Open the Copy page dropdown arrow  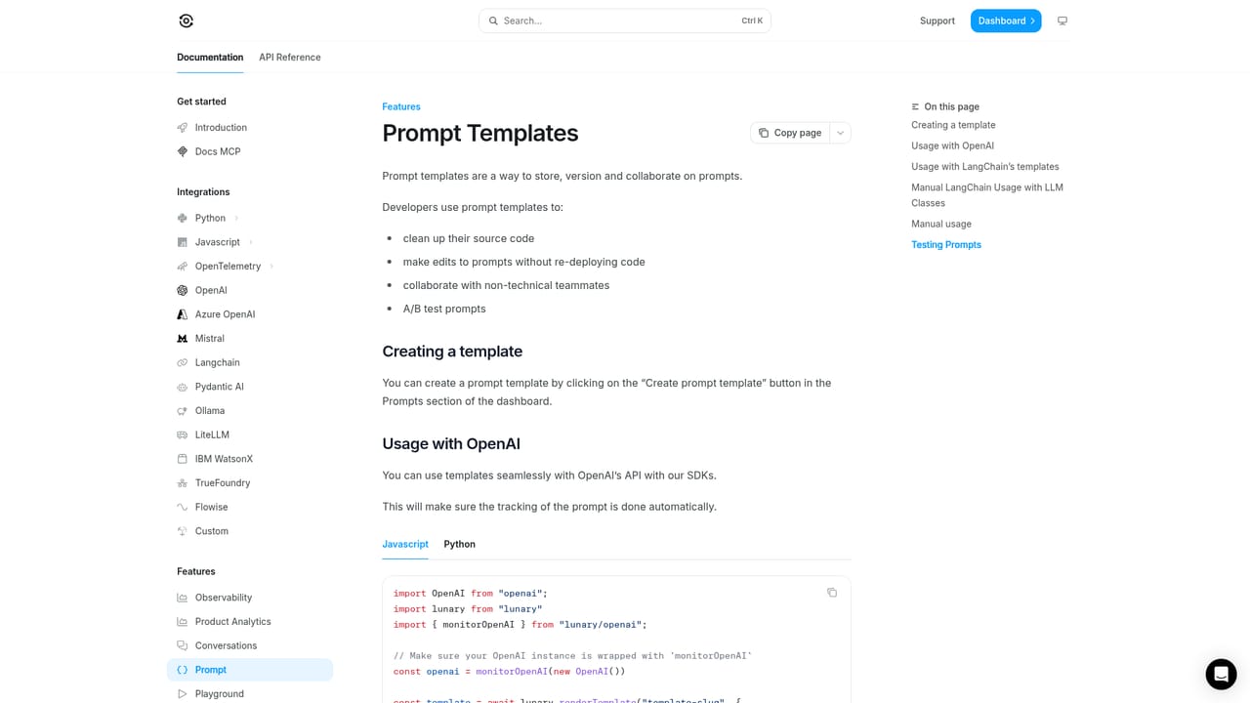[840, 133]
